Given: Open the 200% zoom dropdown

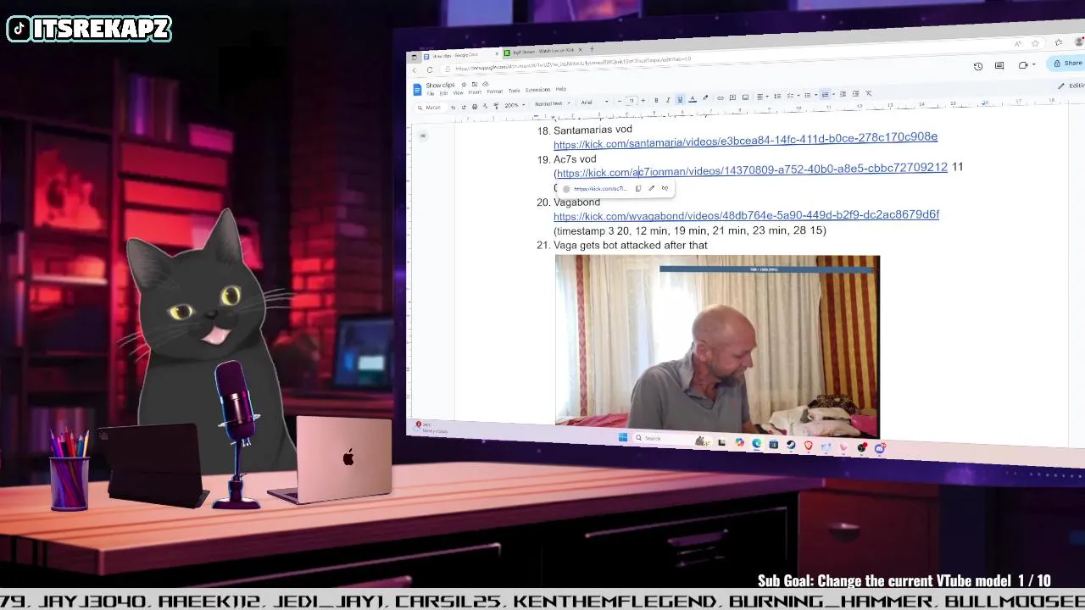Looking at the screenshot, I should click(515, 105).
